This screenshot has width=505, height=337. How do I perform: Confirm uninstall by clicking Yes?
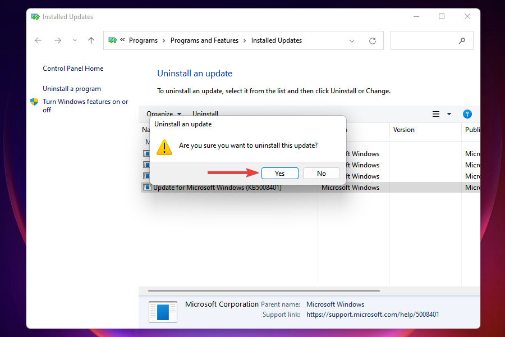279,173
